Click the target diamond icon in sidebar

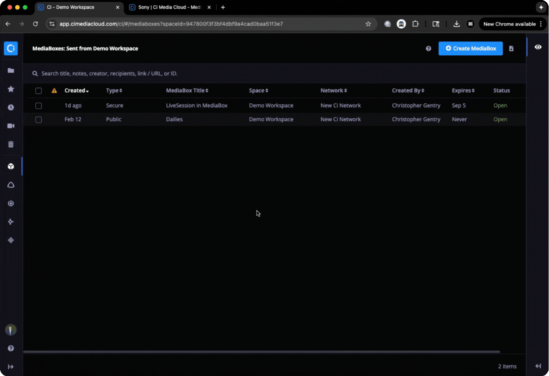click(x=11, y=240)
